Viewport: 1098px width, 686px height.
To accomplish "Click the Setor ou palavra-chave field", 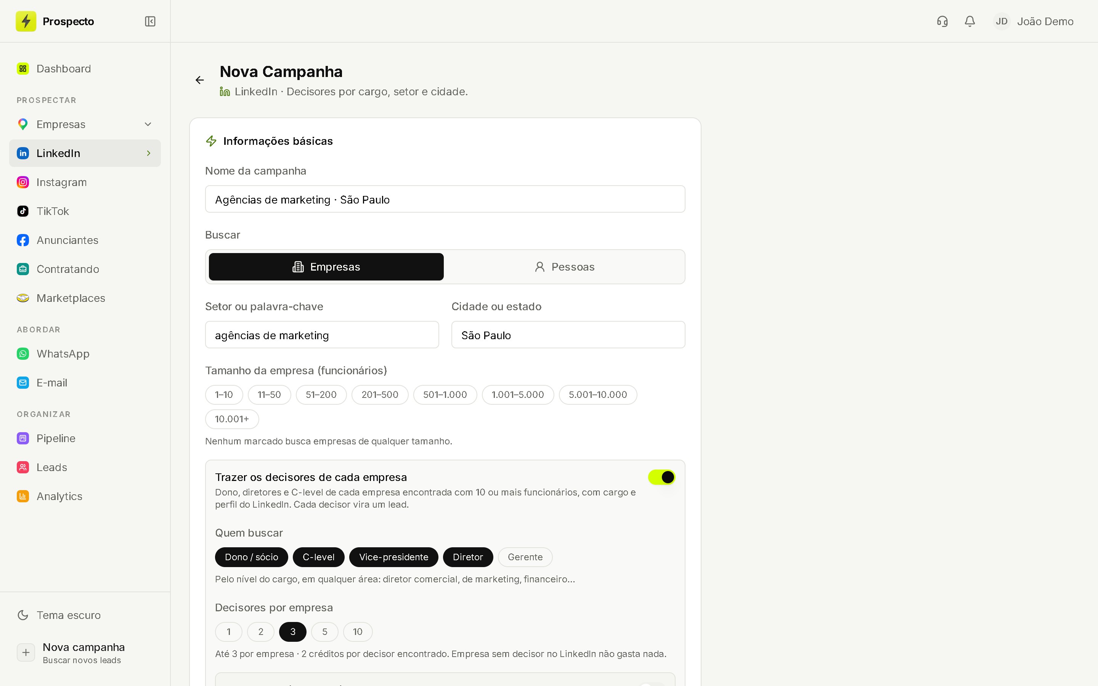I will (322, 335).
